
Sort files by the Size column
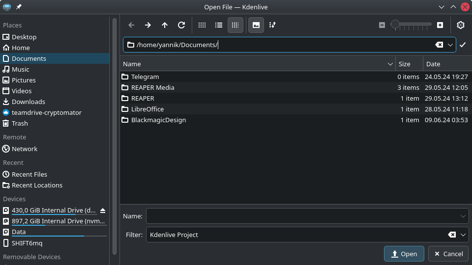coord(409,64)
